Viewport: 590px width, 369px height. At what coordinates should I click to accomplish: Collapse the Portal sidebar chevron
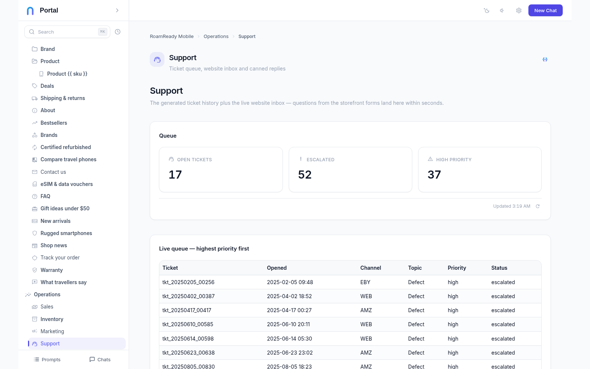[117, 10]
